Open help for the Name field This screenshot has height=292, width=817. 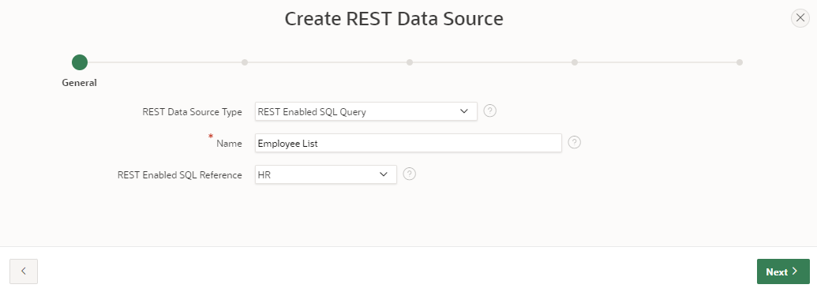coord(574,143)
